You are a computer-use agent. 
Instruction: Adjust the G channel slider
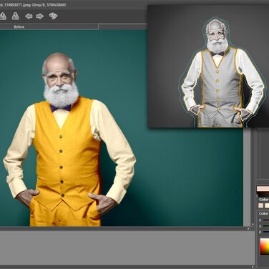266,226
